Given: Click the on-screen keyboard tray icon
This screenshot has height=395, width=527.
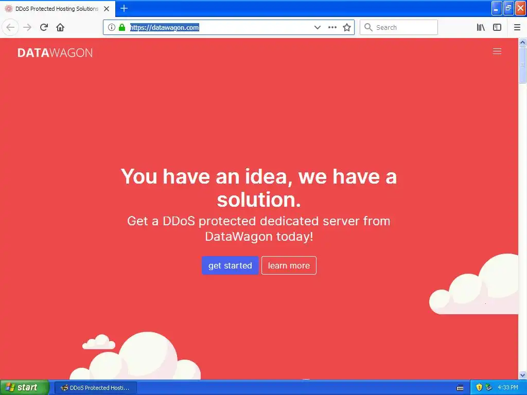Looking at the screenshot, I should coord(460,388).
